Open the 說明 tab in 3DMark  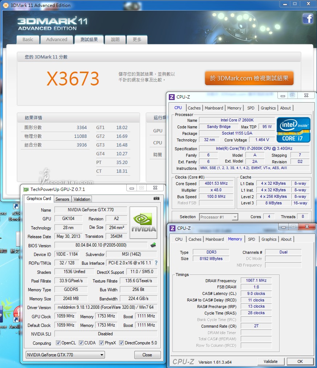(x=115, y=39)
